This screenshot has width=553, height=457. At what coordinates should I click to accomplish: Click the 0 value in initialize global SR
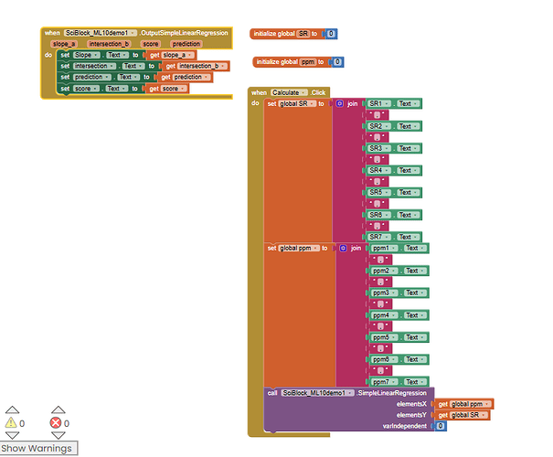[x=331, y=34]
